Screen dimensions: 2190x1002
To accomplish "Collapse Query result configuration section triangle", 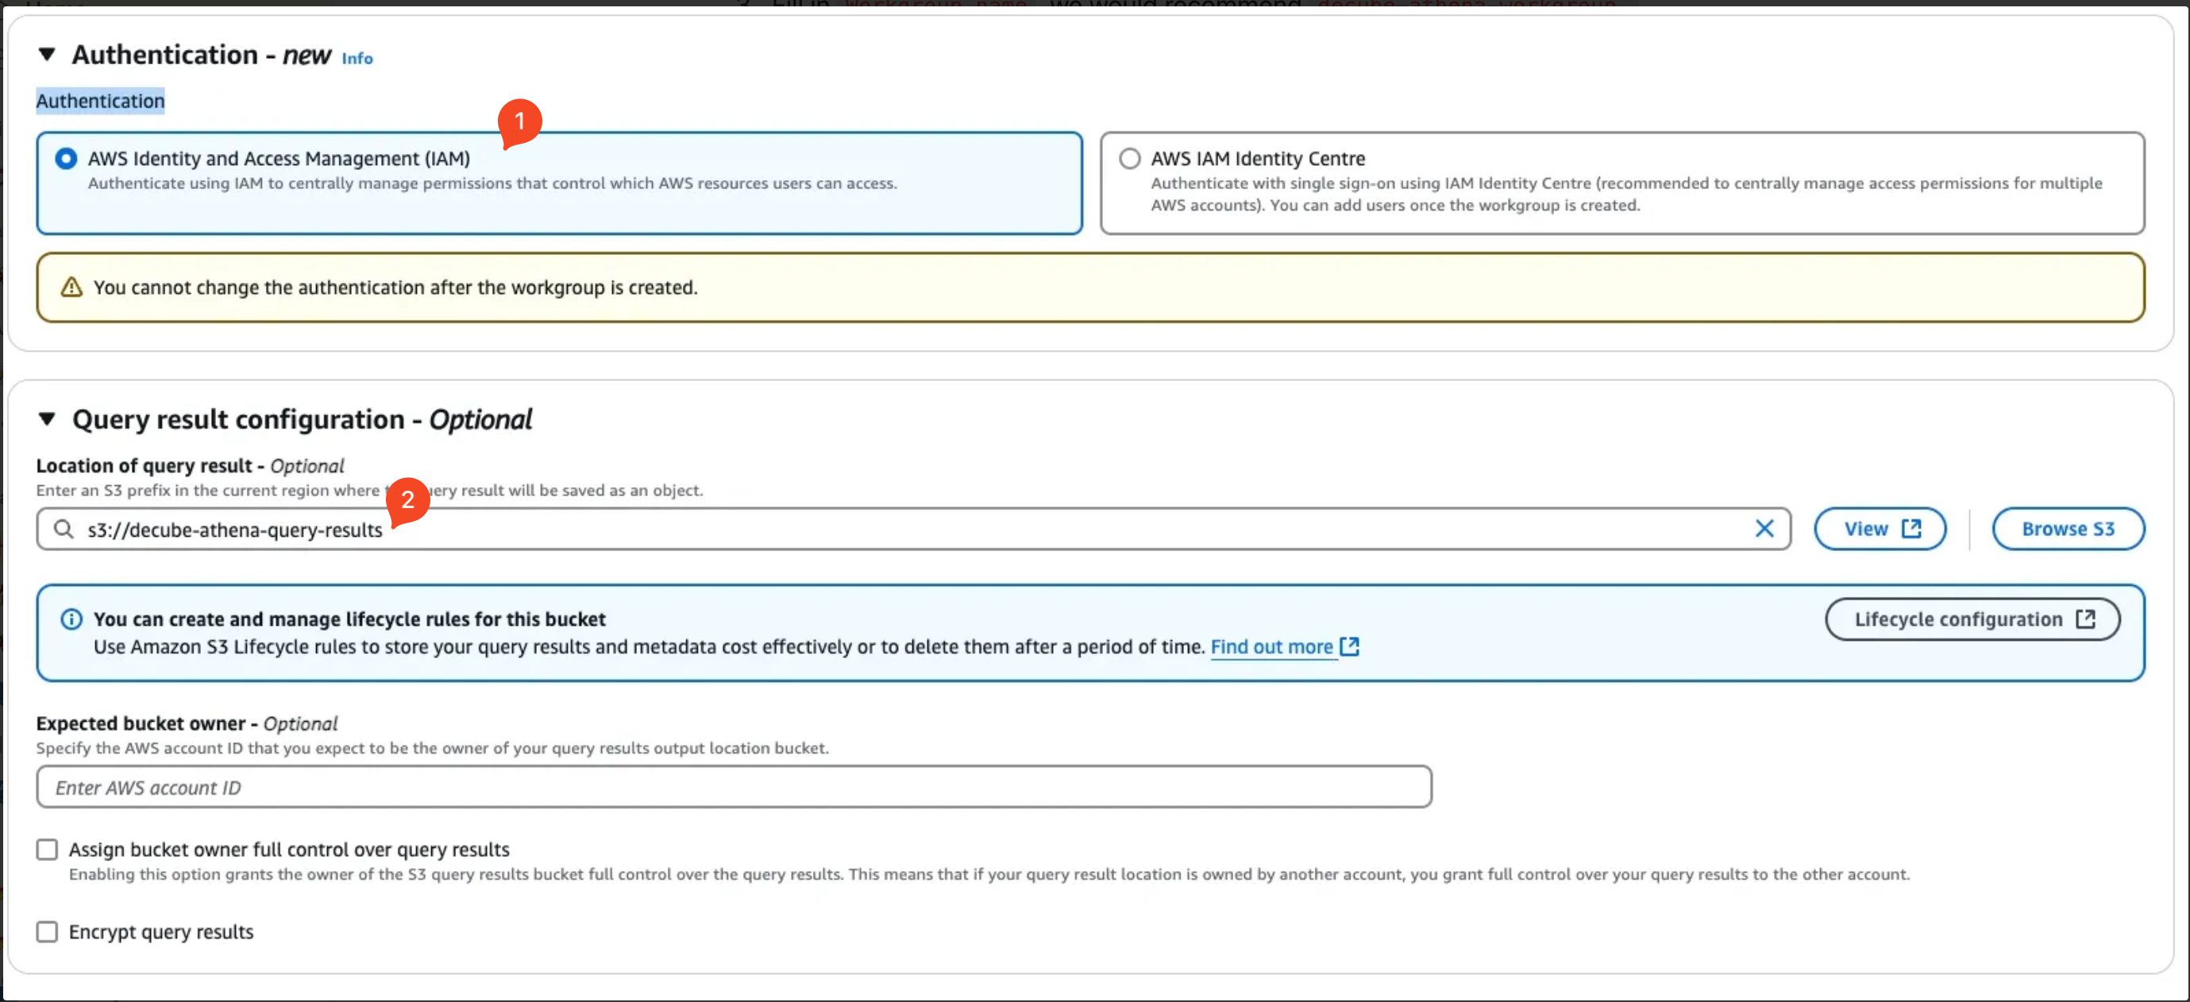I will point(47,419).
